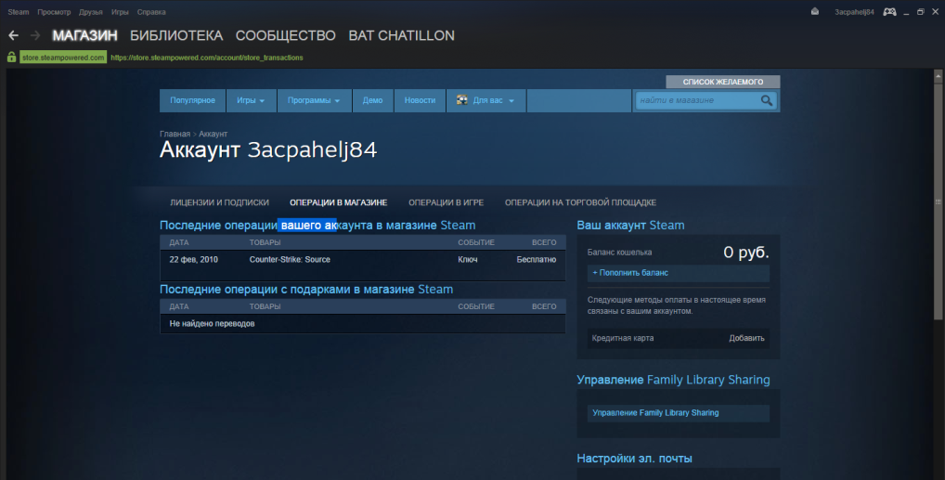Switch to ОПЕРАЦИИ НА ТОРГОВОЙ ПЛОЩАДКЕ tab
The height and width of the screenshot is (480, 945).
580,202
